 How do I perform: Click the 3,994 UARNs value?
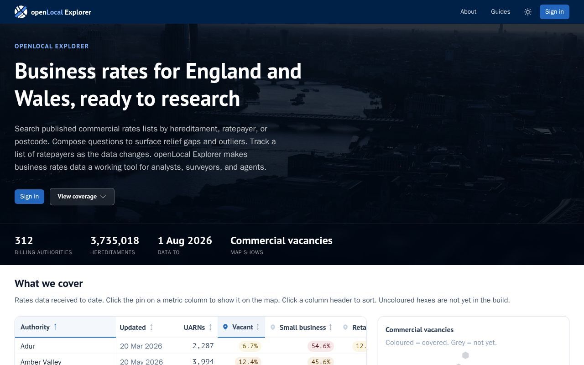point(203,361)
